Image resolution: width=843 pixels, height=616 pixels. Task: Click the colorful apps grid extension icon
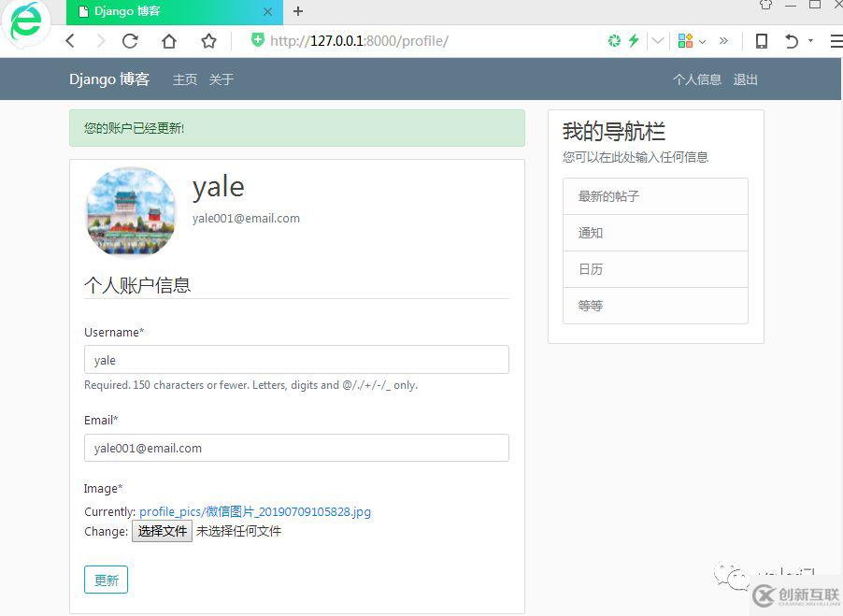point(685,41)
